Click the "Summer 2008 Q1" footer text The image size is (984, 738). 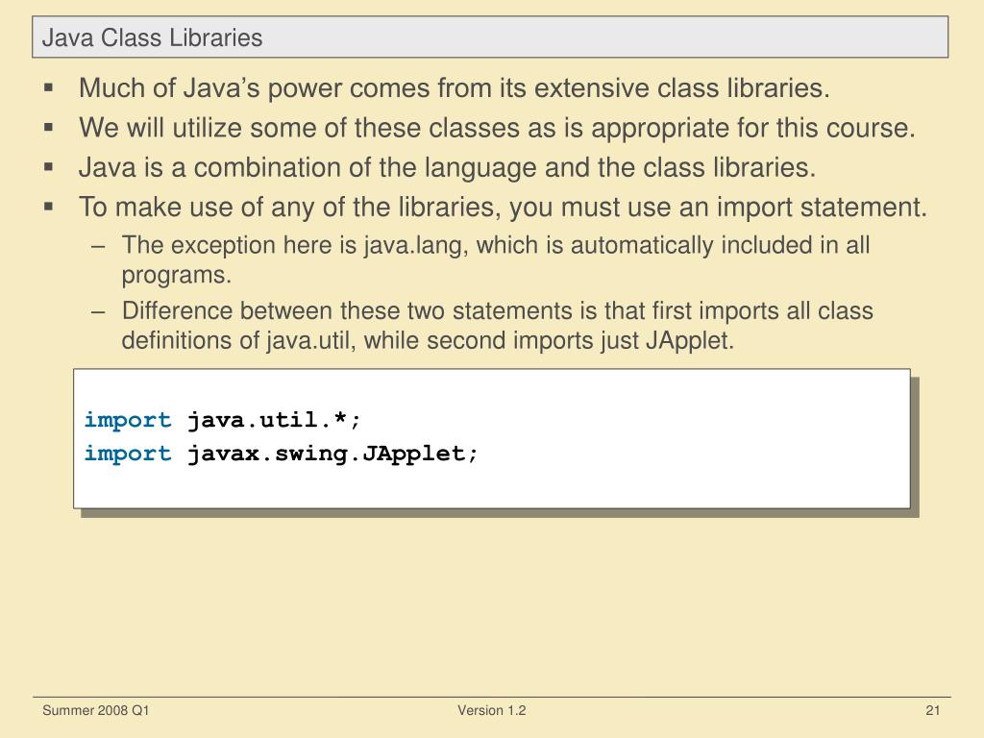click(x=95, y=711)
